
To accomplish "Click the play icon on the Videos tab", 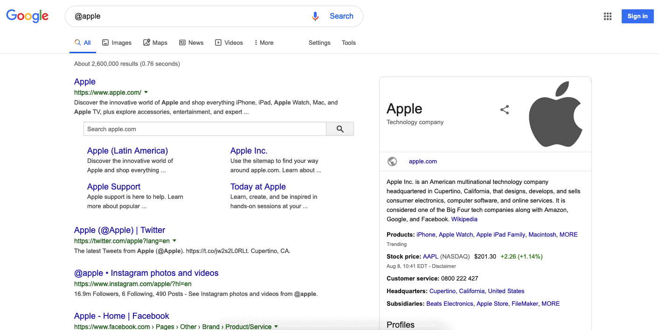I will (x=217, y=42).
